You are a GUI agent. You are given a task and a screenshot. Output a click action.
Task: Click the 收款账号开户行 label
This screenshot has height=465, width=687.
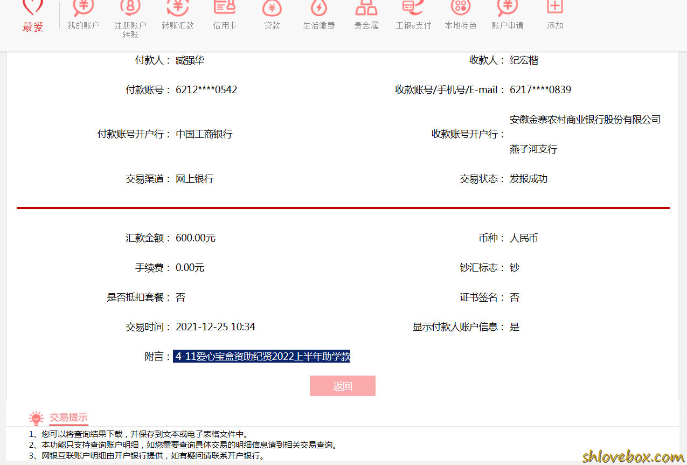[469, 134]
